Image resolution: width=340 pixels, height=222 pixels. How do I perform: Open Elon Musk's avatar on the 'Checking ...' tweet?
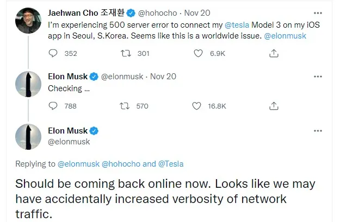click(28, 84)
